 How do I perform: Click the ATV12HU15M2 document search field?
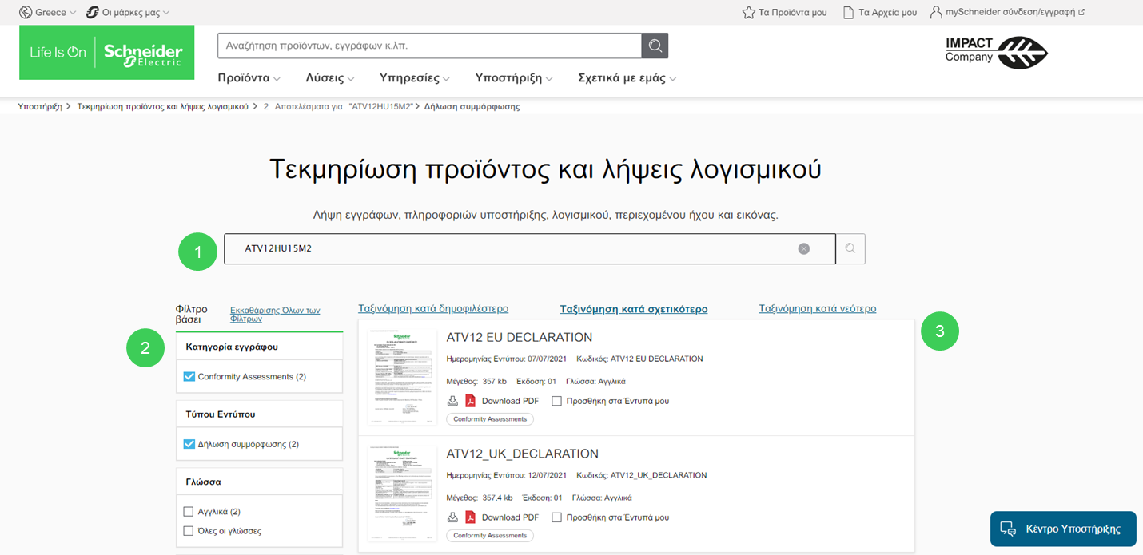(x=529, y=248)
